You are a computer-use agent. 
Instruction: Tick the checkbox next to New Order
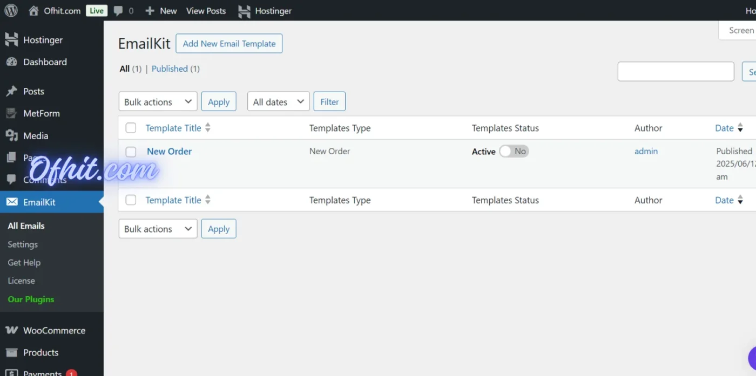(131, 152)
